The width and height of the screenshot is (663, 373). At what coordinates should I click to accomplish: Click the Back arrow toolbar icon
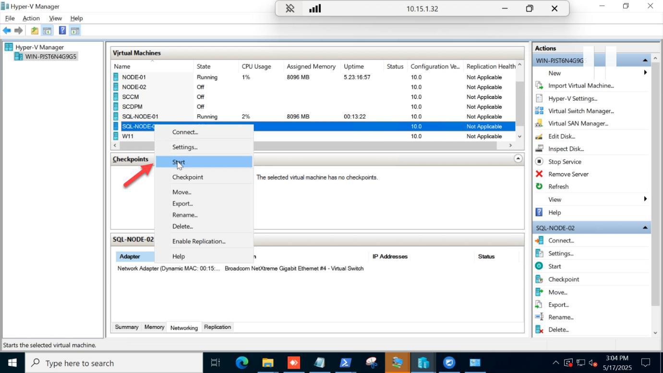(7, 31)
